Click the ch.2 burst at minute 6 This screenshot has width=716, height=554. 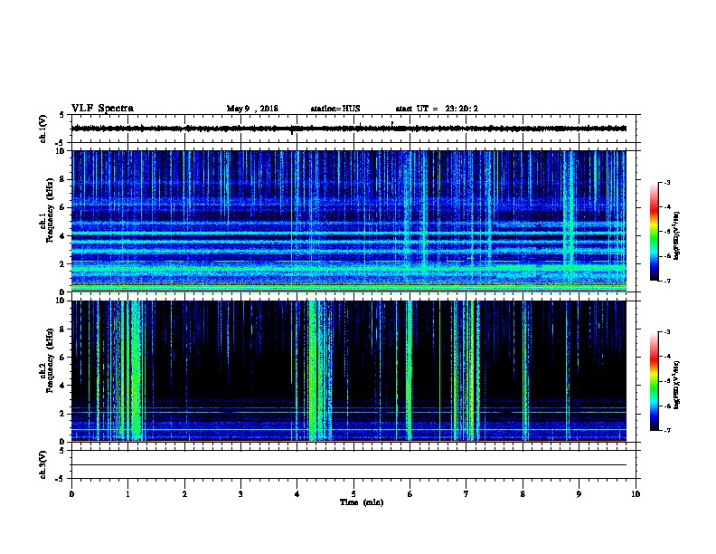[x=410, y=370]
